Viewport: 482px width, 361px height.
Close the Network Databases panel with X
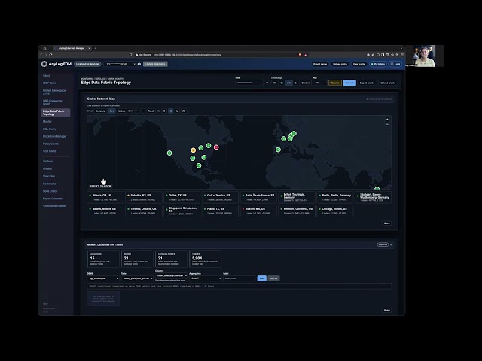[x=391, y=245]
